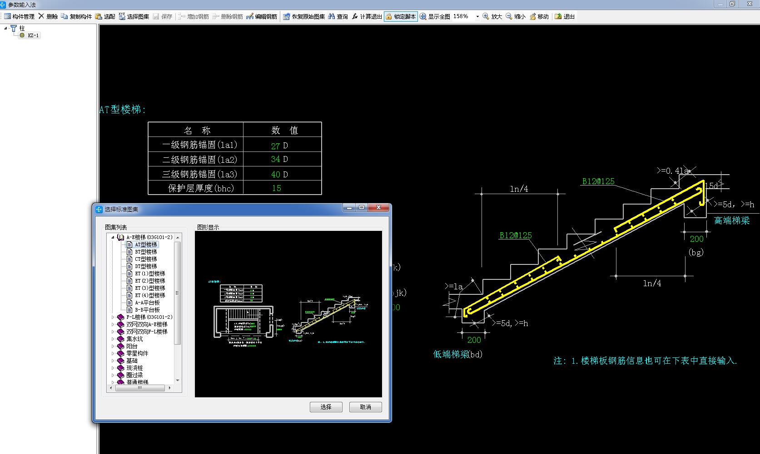This screenshot has height=454, width=760.
Task: Expand F-L楼梯 (03G101-2) node
Action: [113, 317]
